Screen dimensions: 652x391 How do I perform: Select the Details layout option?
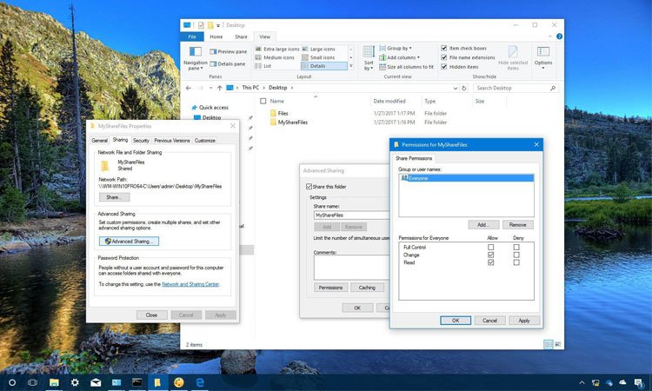click(318, 66)
